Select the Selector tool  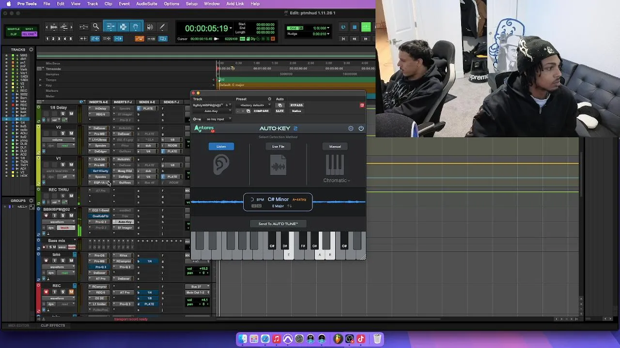pyautogui.click(x=123, y=27)
